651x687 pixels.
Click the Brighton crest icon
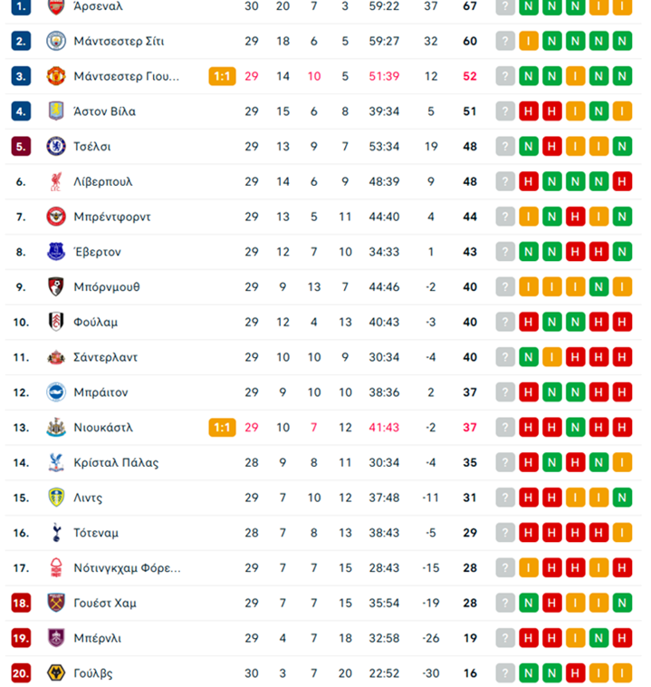[x=57, y=392]
